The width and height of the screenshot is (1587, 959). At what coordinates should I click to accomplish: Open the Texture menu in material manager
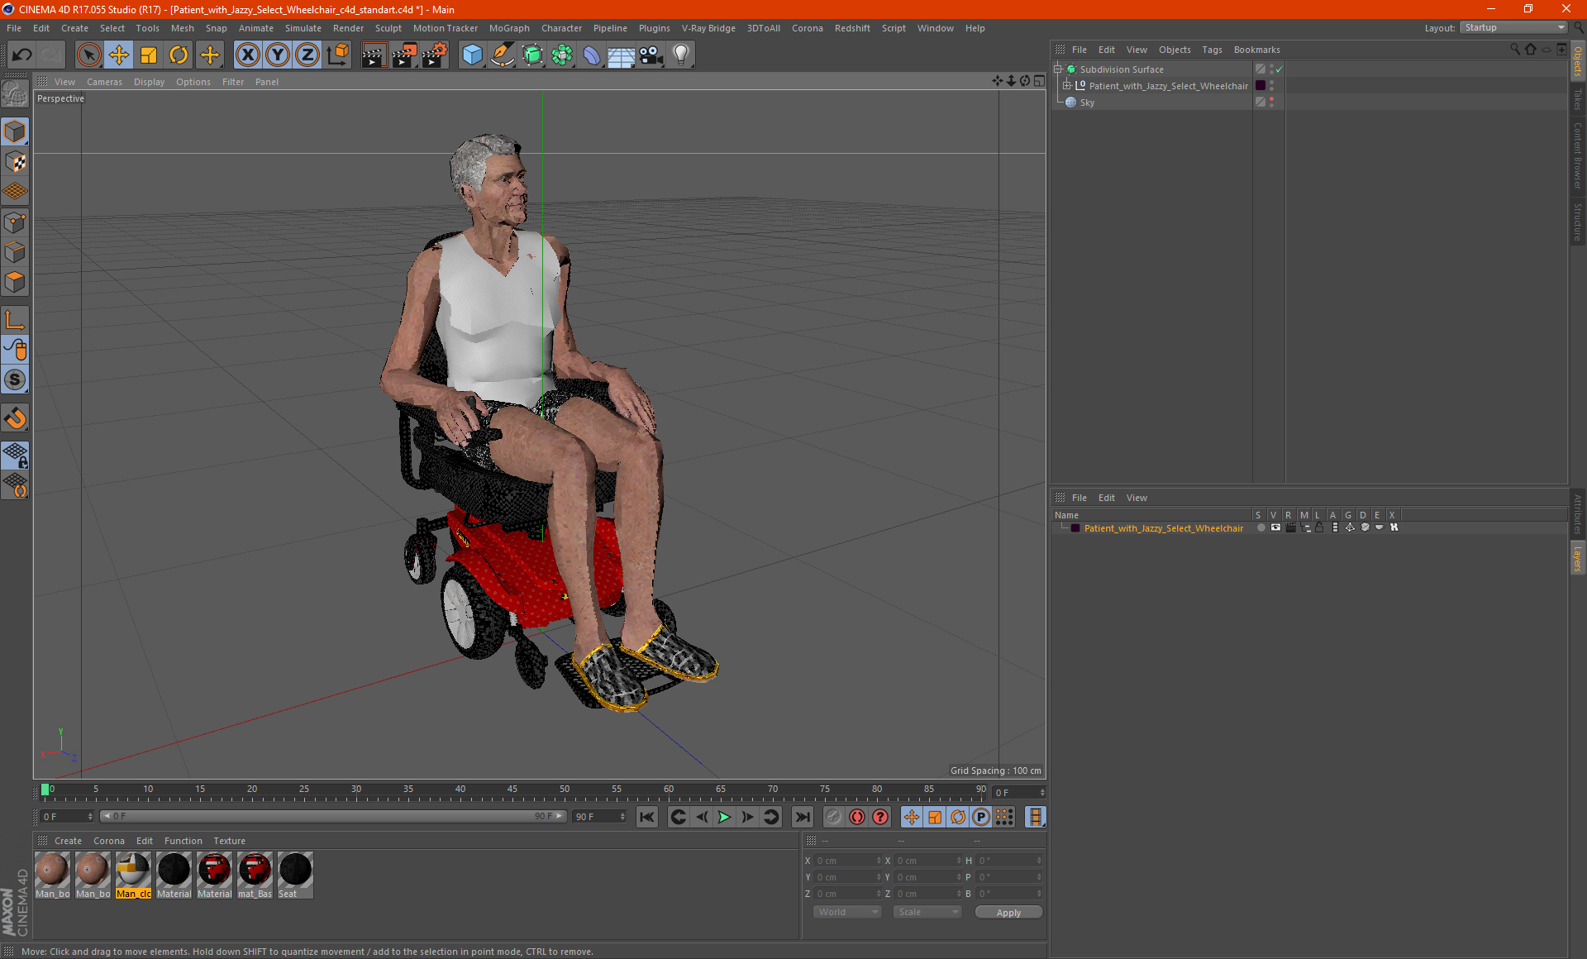[x=229, y=841]
